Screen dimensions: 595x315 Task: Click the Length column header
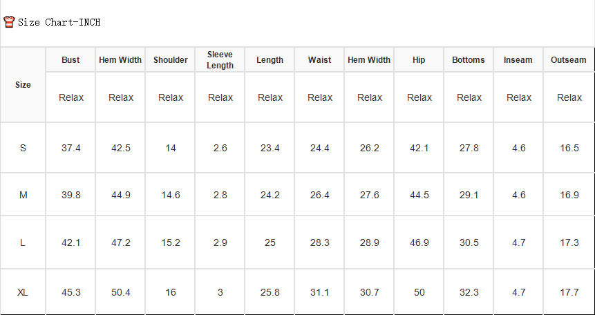270,60
